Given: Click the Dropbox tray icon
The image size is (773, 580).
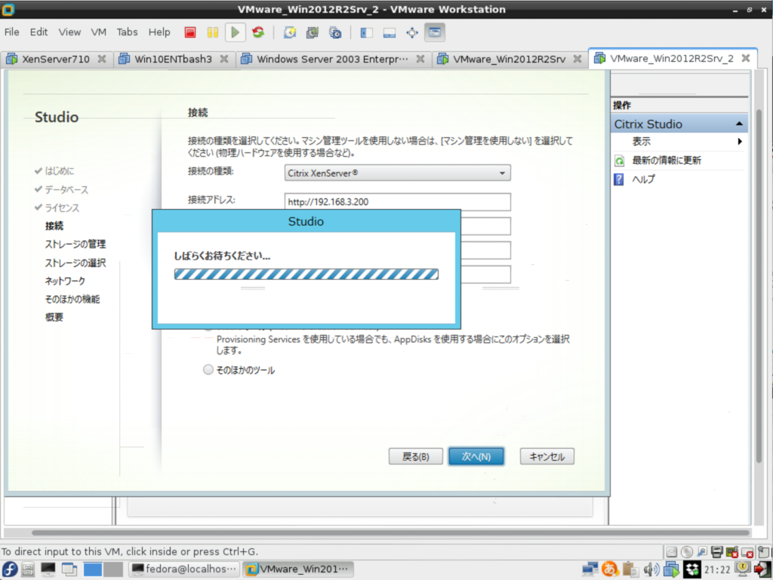Looking at the screenshot, I should pyautogui.click(x=692, y=569).
